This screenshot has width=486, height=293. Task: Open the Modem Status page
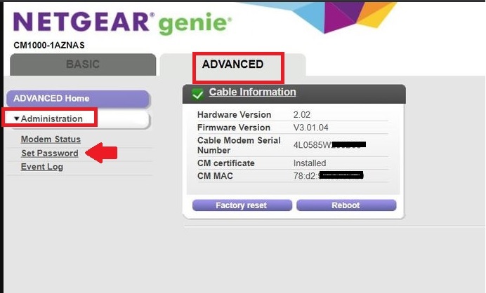click(x=51, y=139)
